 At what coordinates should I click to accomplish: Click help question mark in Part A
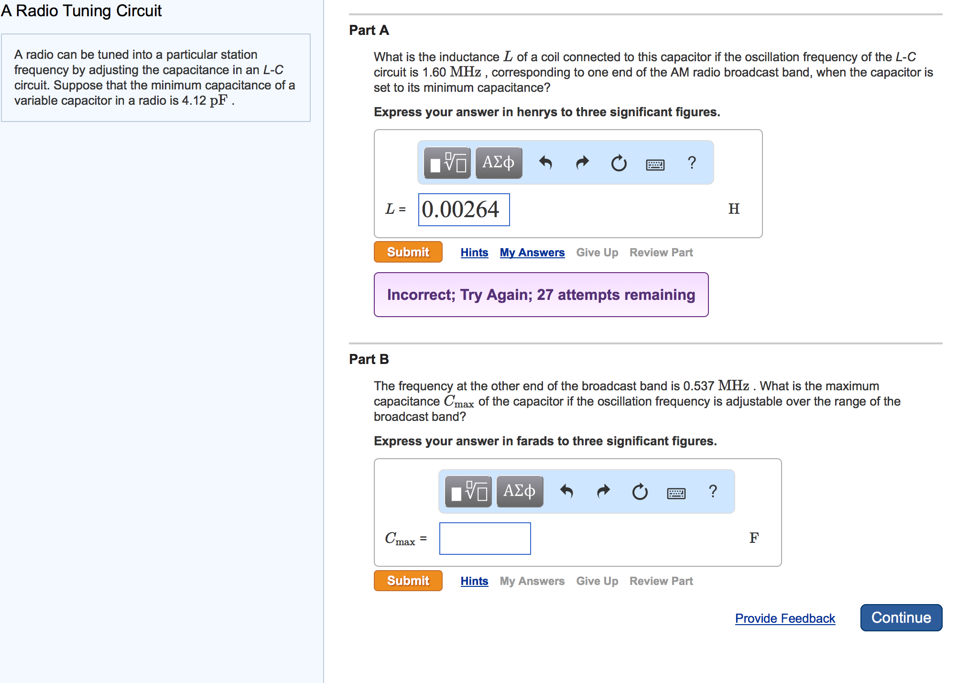click(691, 163)
